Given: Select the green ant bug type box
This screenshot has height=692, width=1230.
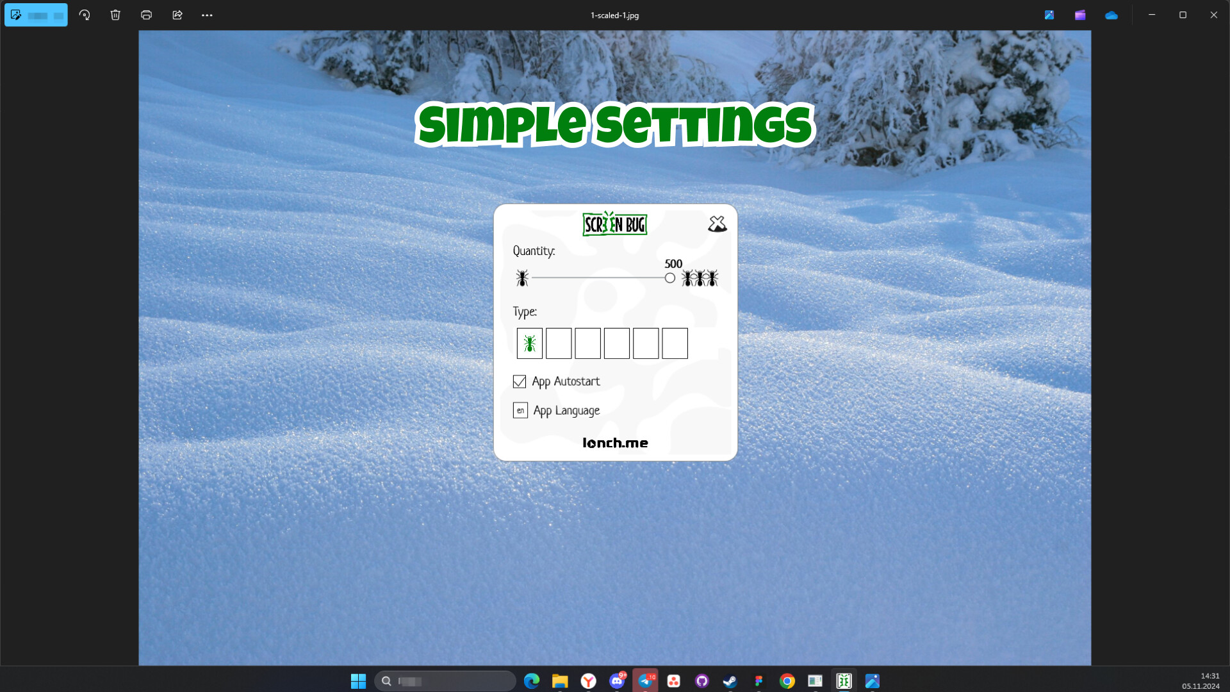Looking at the screenshot, I should (530, 343).
